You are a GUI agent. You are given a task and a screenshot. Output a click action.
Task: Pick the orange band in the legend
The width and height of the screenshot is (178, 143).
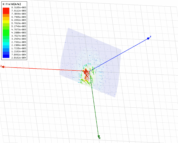(6, 16)
